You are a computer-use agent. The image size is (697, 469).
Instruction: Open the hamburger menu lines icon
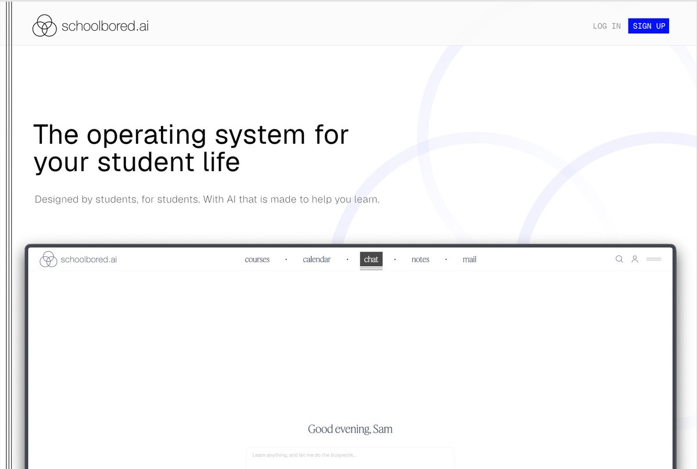pyautogui.click(x=654, y=259)
